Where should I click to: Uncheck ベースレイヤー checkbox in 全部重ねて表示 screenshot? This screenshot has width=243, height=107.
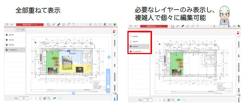7,50
